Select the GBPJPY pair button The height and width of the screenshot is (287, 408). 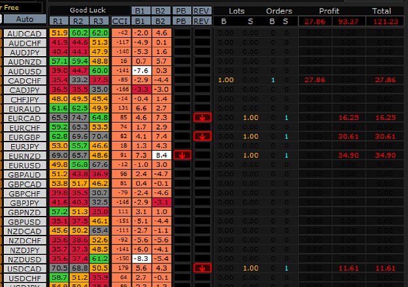[x=25, y=203]
